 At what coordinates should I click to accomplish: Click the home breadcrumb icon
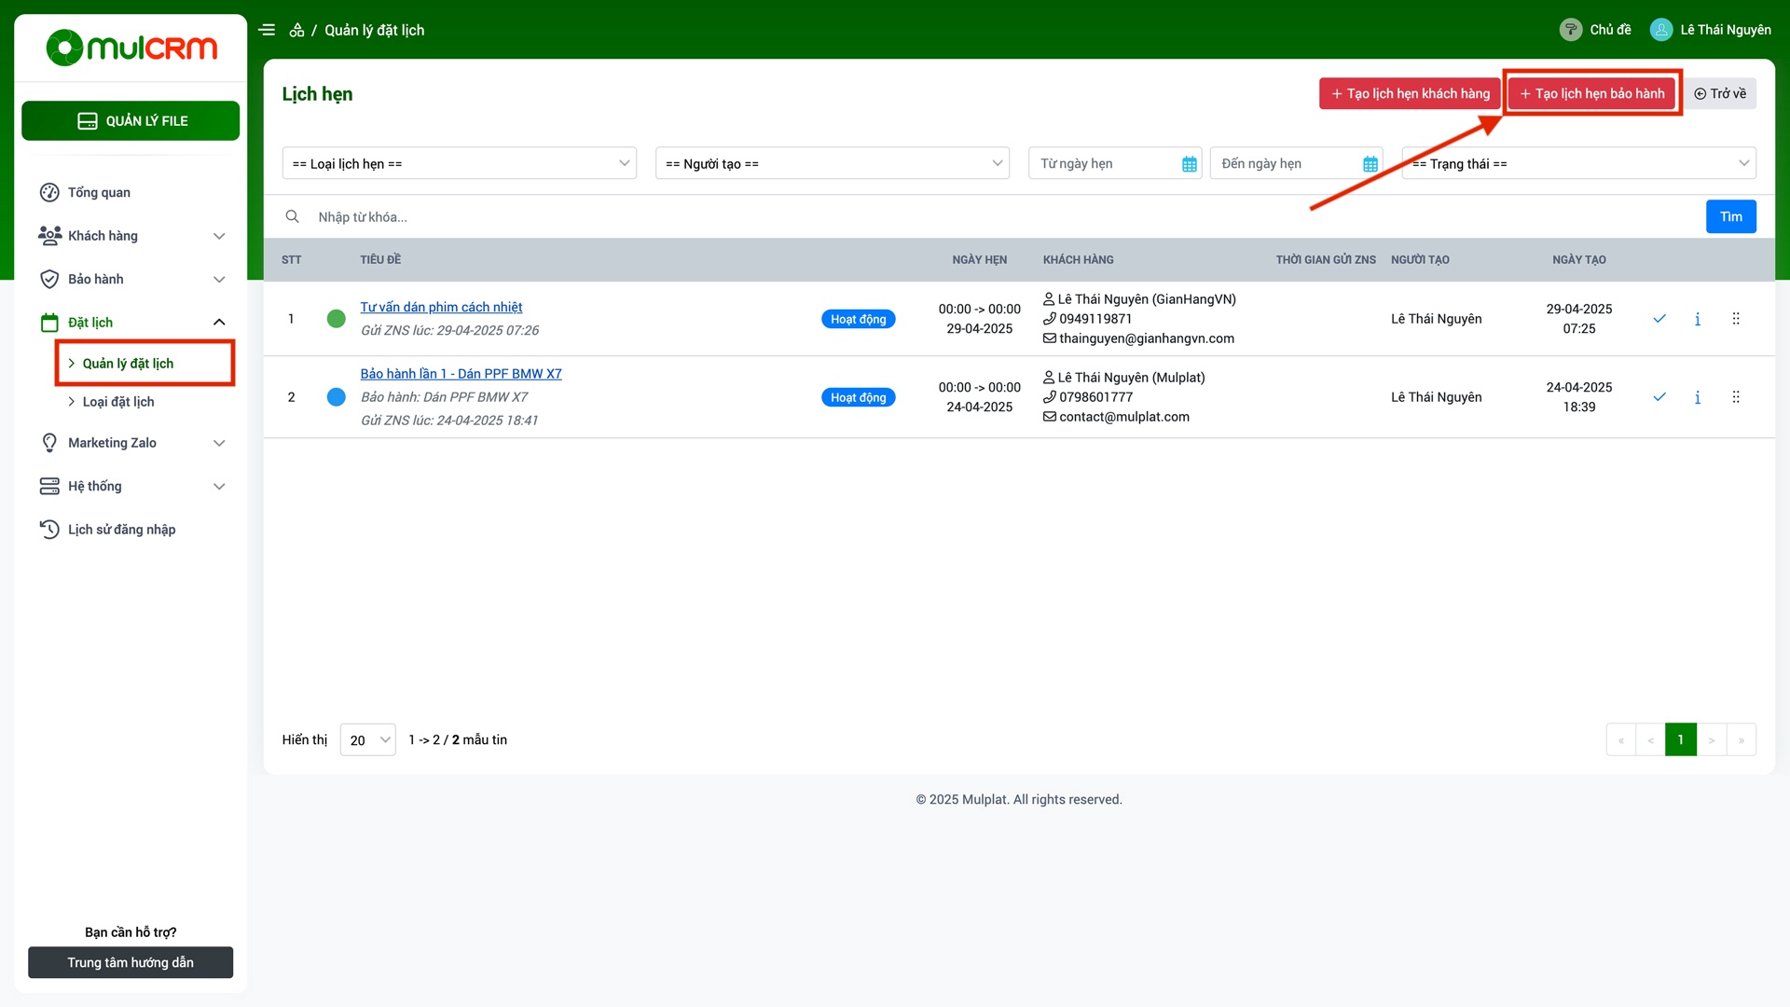click(296, 30)
